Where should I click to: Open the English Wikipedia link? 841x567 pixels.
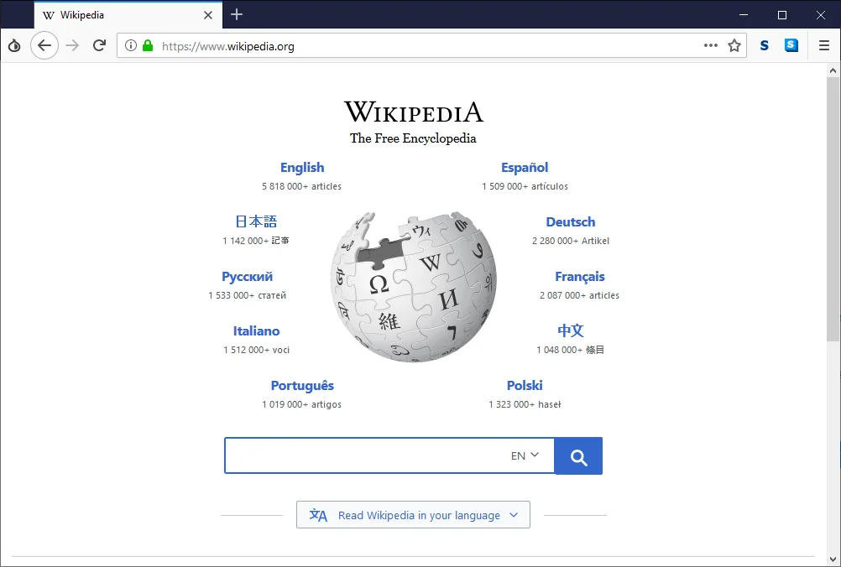(x=302, y=168)
